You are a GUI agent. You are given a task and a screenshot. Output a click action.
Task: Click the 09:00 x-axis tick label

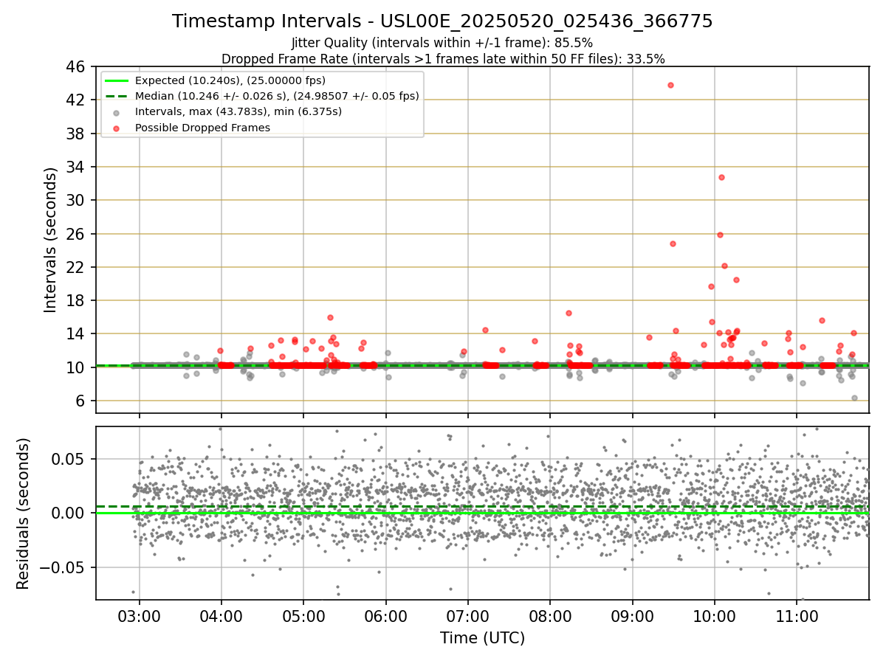(632, 615)
